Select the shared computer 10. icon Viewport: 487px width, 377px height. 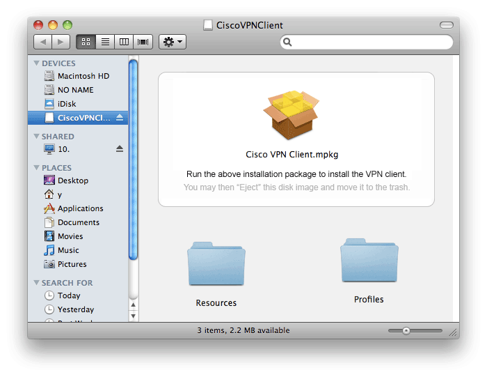pos(49,149)
